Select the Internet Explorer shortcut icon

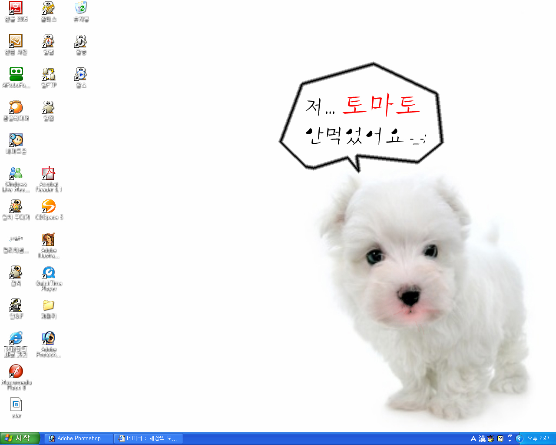(16, 339)
